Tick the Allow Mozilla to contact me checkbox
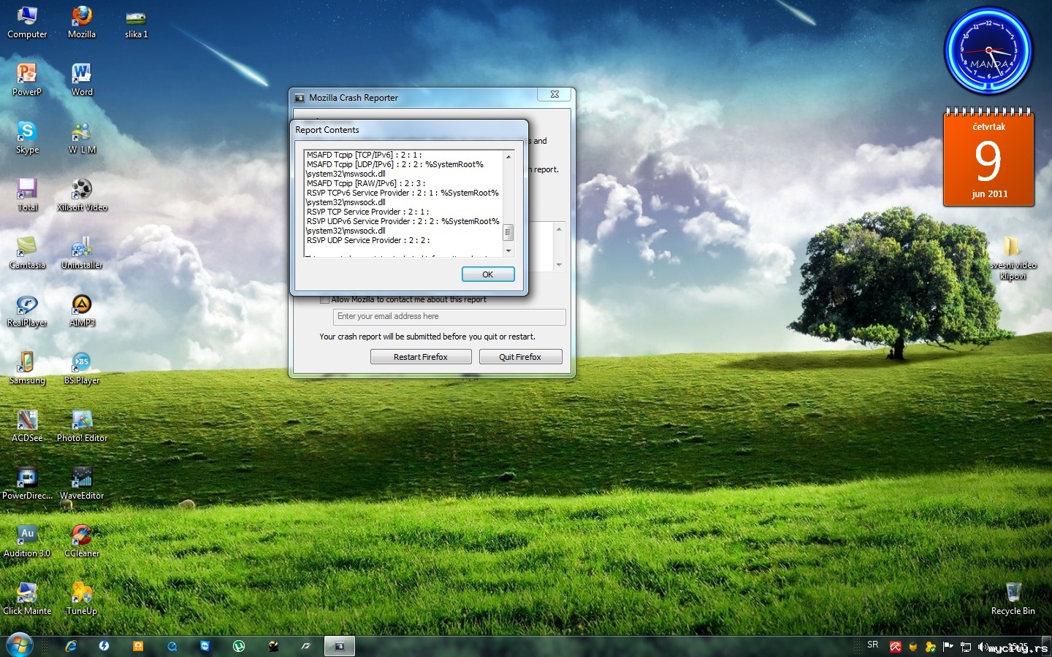 click(324, 299)
